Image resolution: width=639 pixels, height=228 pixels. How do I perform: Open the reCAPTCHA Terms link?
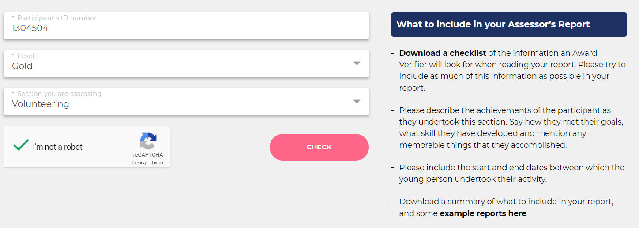(x=157, y=162)
